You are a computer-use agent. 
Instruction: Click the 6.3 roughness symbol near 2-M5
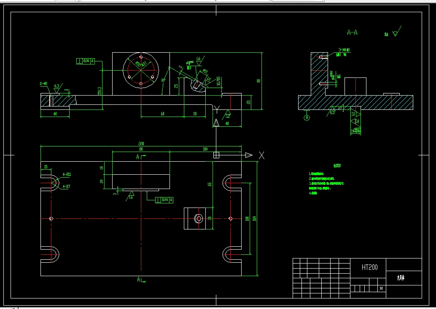pyautogui.click(x=58, y=88)
